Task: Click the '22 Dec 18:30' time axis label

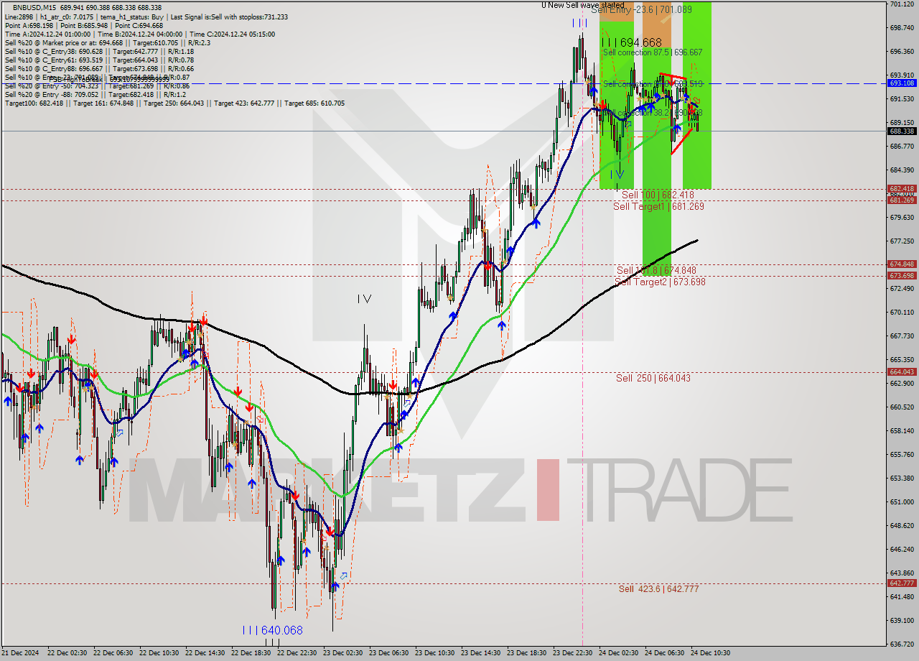Action: pos(251,653)
